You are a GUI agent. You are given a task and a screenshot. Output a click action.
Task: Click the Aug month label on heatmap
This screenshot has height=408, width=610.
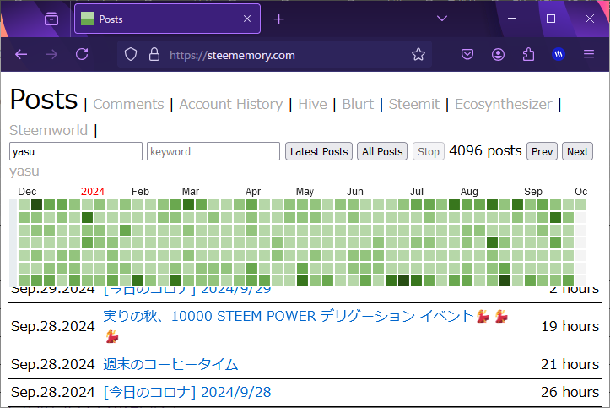tap(469, 192)
